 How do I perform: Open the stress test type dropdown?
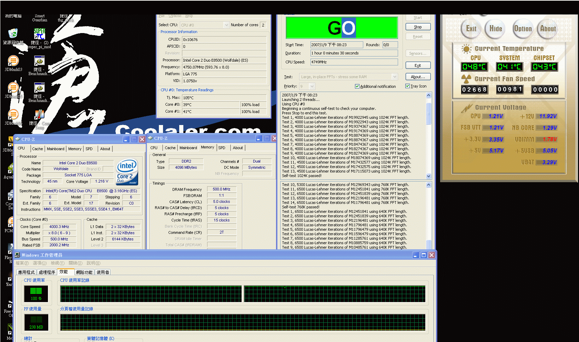[x=394, y=76]
